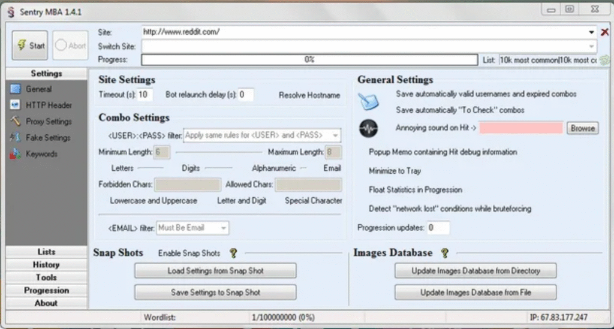
Task: Click the pink sound file path field
Action: click(x=521, y=128)
